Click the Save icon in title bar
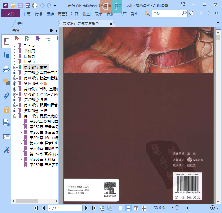 coord(20,5)
